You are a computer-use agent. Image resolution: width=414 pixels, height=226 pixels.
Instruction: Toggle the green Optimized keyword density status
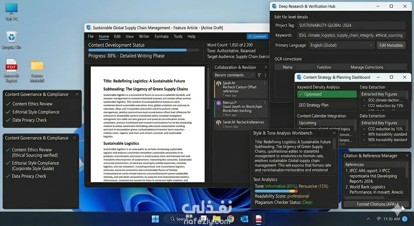click(327, 94)
